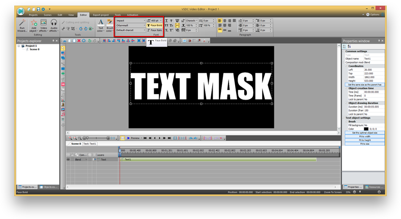Click Set the optimal object size button

click(x=364, y=133)
